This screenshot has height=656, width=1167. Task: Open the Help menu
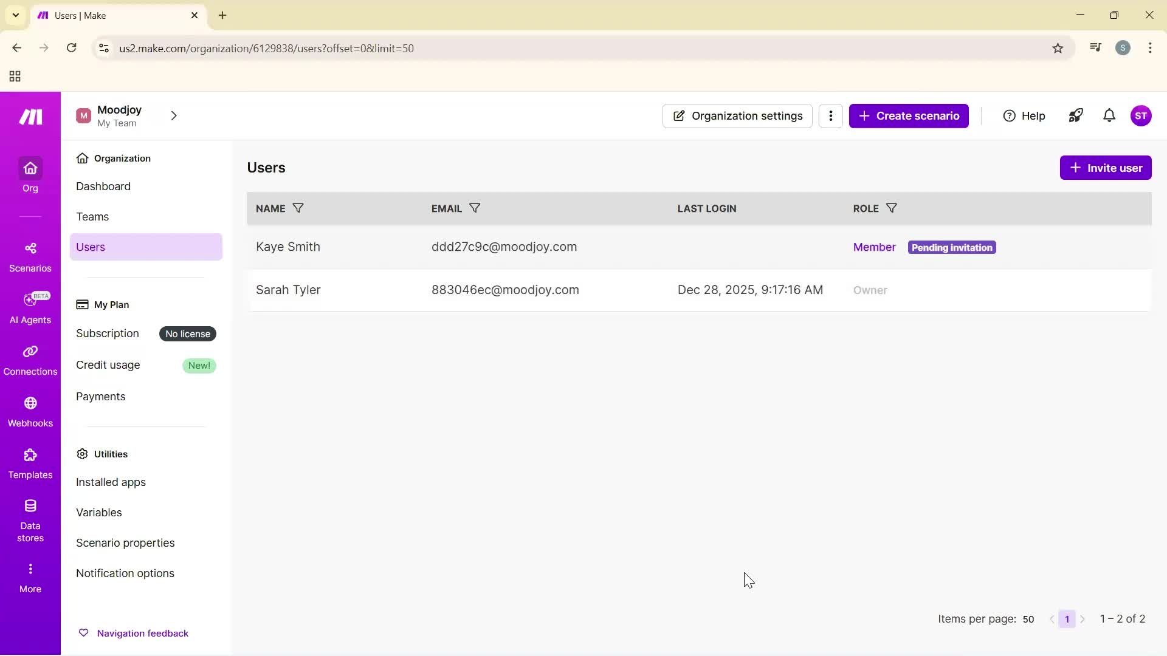click(1024, 115)
